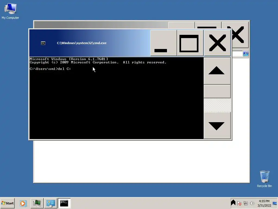Minimize the cmd.exe window
278x209 pixels.
[x=163, y=43]
